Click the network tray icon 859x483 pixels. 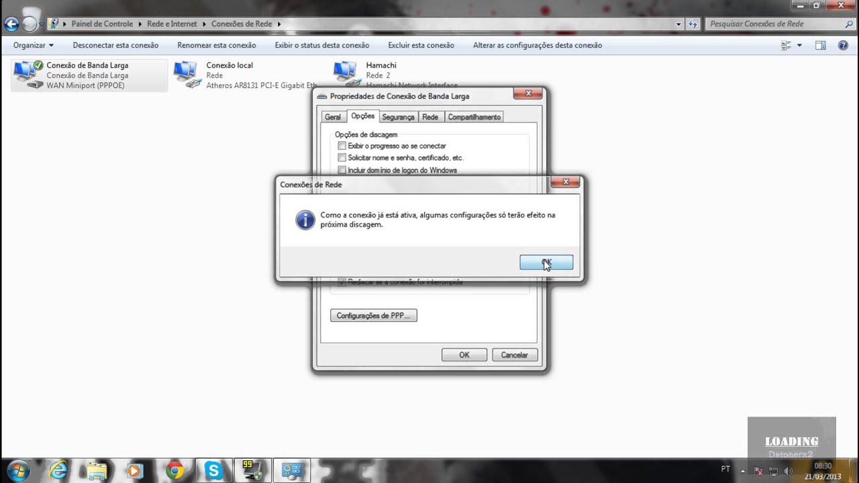tap(773, 471)
